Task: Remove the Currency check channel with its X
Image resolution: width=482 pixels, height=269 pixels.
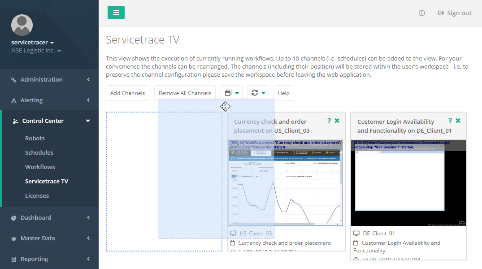Action: [x=337, y=121]
